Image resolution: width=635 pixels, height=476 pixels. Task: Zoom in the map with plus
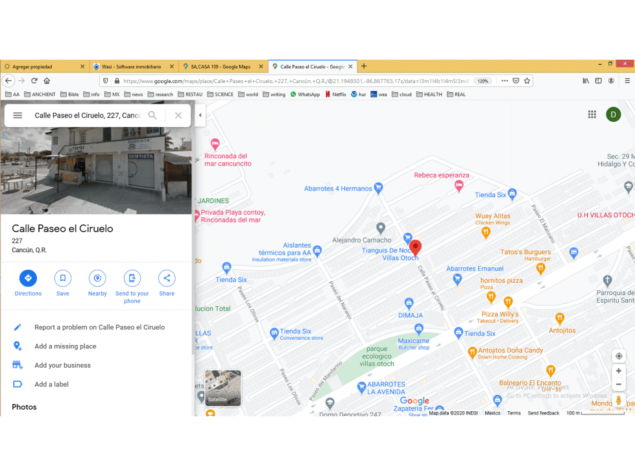tap(619, 371)
